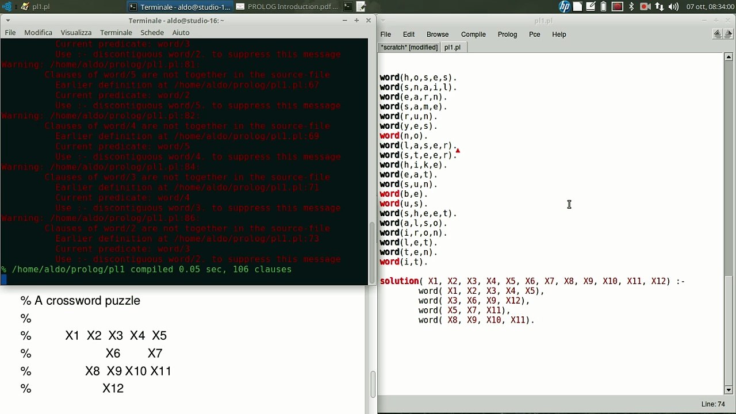Open the clock showing 07 ott, 08:34:00
The width and height of the screenshot is (736, 414).
(x=710, y=7)
